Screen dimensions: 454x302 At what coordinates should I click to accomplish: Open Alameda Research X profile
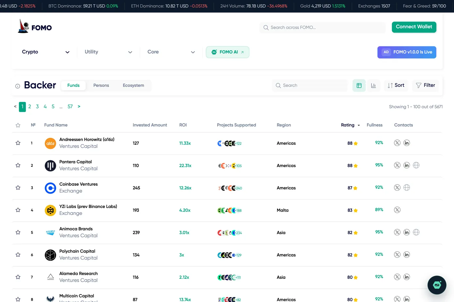tap(397, 277)
